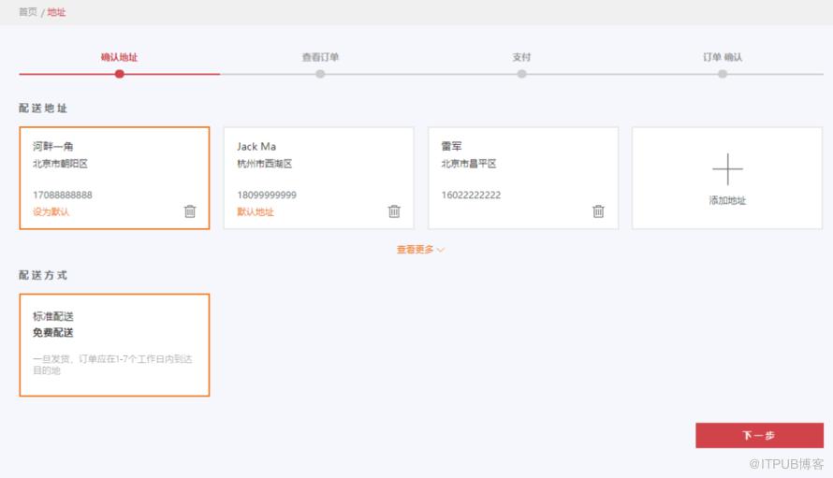Click 添加地址 label text

pyautogui.click(x=727, y=200)
